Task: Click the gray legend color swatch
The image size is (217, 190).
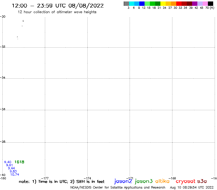Action: (x=126, y=4)
